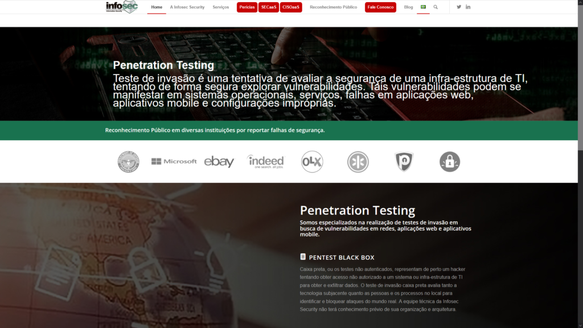Image resolution: width=583 pixels, height=328 pixels.
Task: Click the shield-shaped VPN logo
Action: pyautogui.click(x=404, y=162)
